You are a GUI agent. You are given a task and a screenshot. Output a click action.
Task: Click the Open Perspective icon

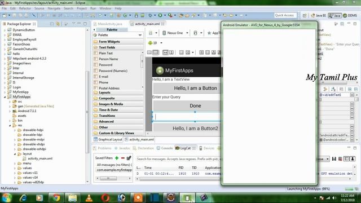[x=305, y=15]
